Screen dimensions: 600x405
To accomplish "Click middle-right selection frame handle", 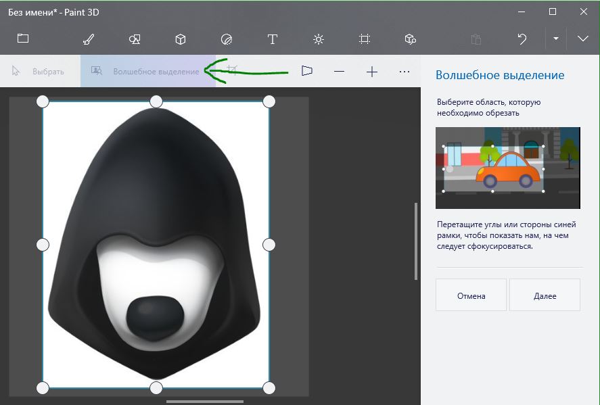I will point(269,245).
